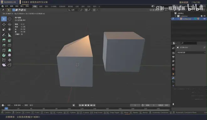Viewport: 207px width, 120px height.
Task: Expand the 立方体.002 outliner row
Action: point(178,19)
